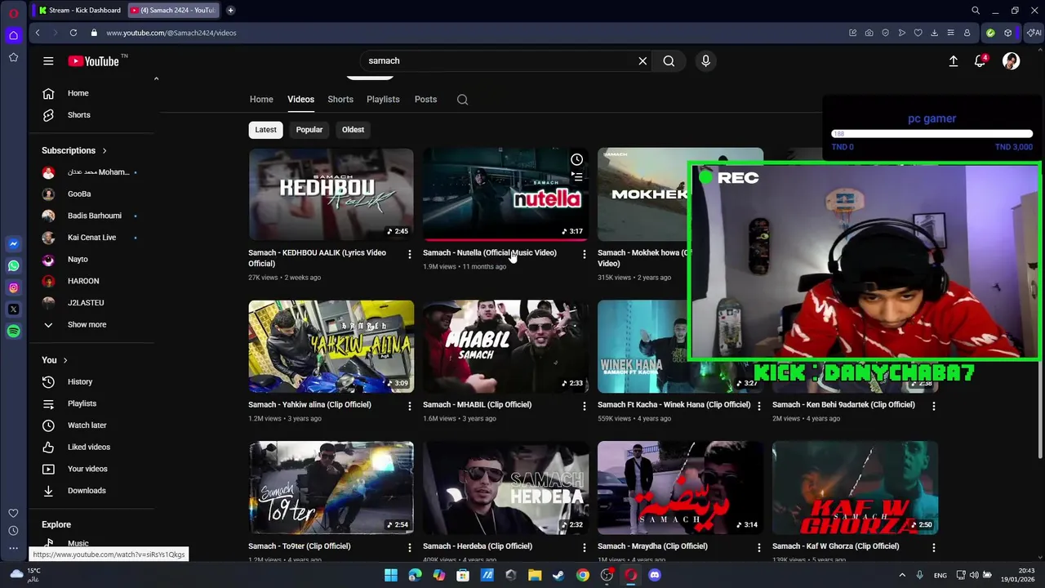Open options menu for KEDHBOU AALIK video
This screenshot has height=588, width=1045.
pyautogui.click(x=410, y=254)
